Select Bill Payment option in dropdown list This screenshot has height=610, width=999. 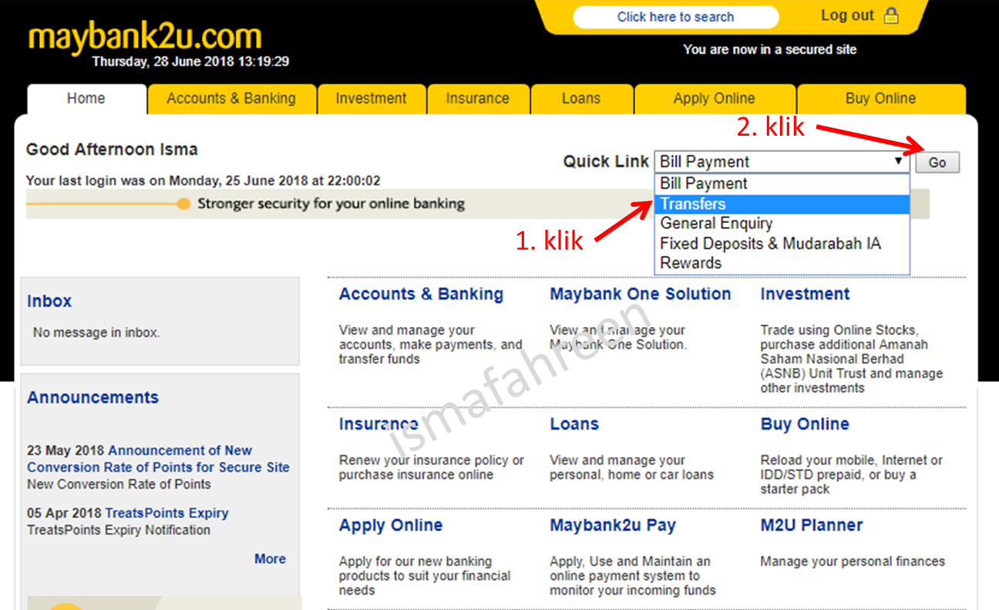point(782,184)
